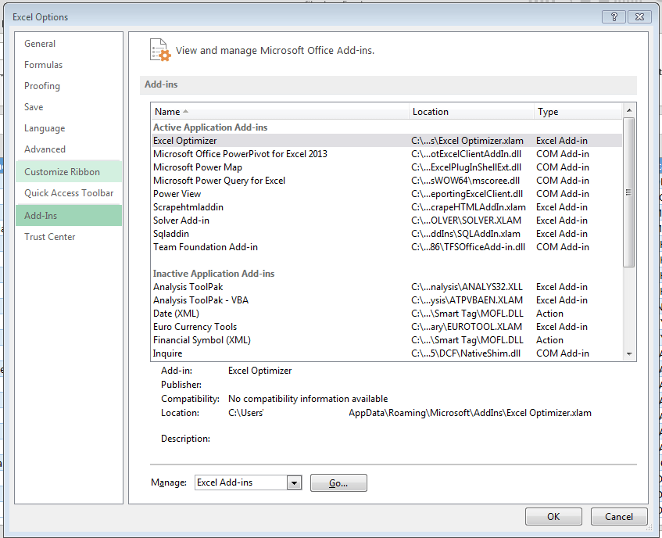Screen dimensions: 662x538
Task: Click the Cancel button
Action: tap(619, 516)
